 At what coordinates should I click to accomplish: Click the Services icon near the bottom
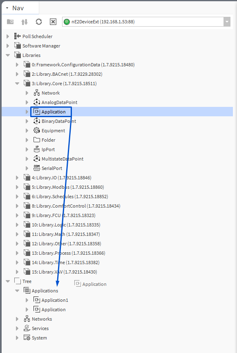(x=26, y=328)
